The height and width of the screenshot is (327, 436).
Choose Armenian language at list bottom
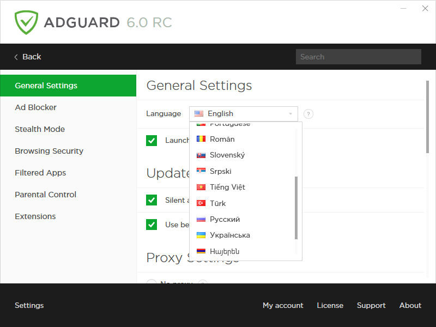click(225, 251)
